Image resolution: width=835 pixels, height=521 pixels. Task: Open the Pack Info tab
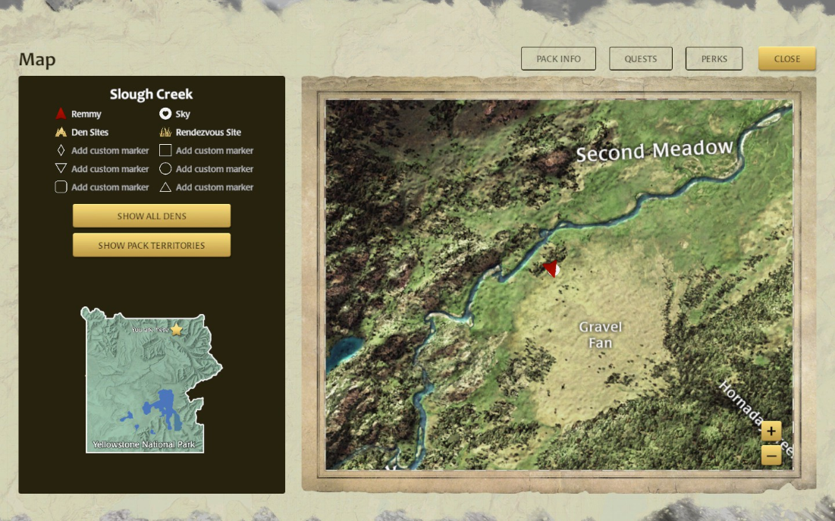pos(558,58)
